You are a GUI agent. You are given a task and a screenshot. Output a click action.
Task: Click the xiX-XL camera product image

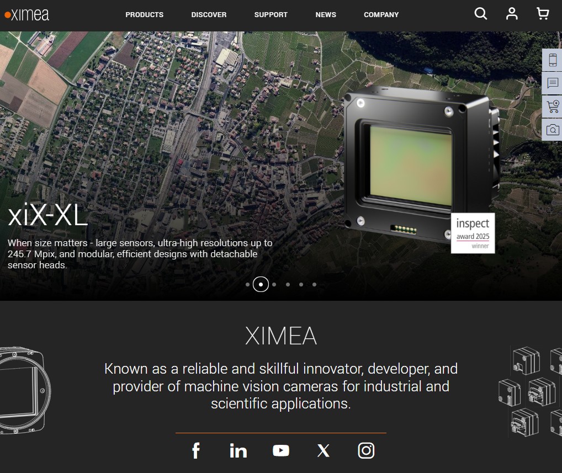pyautogui.click(x=421, y=165)
